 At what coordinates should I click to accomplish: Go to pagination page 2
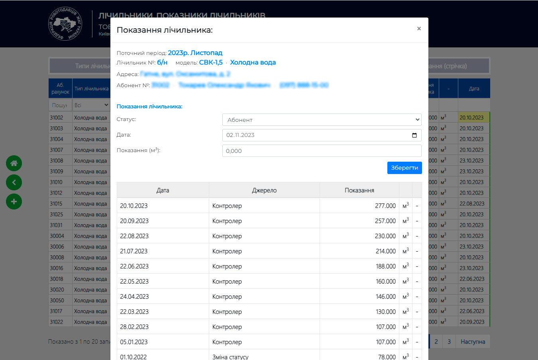[436, 342]
